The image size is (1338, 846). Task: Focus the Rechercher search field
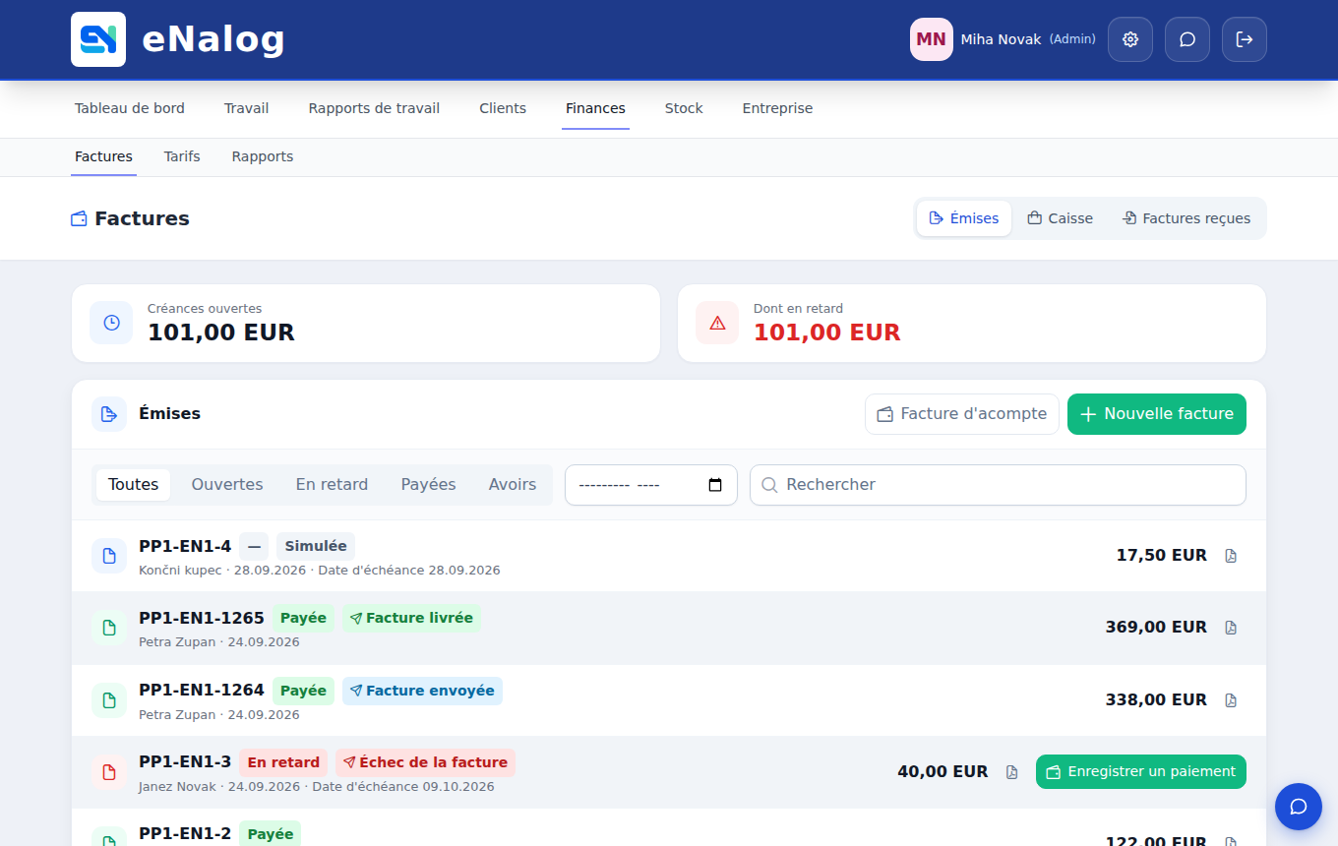998,485
